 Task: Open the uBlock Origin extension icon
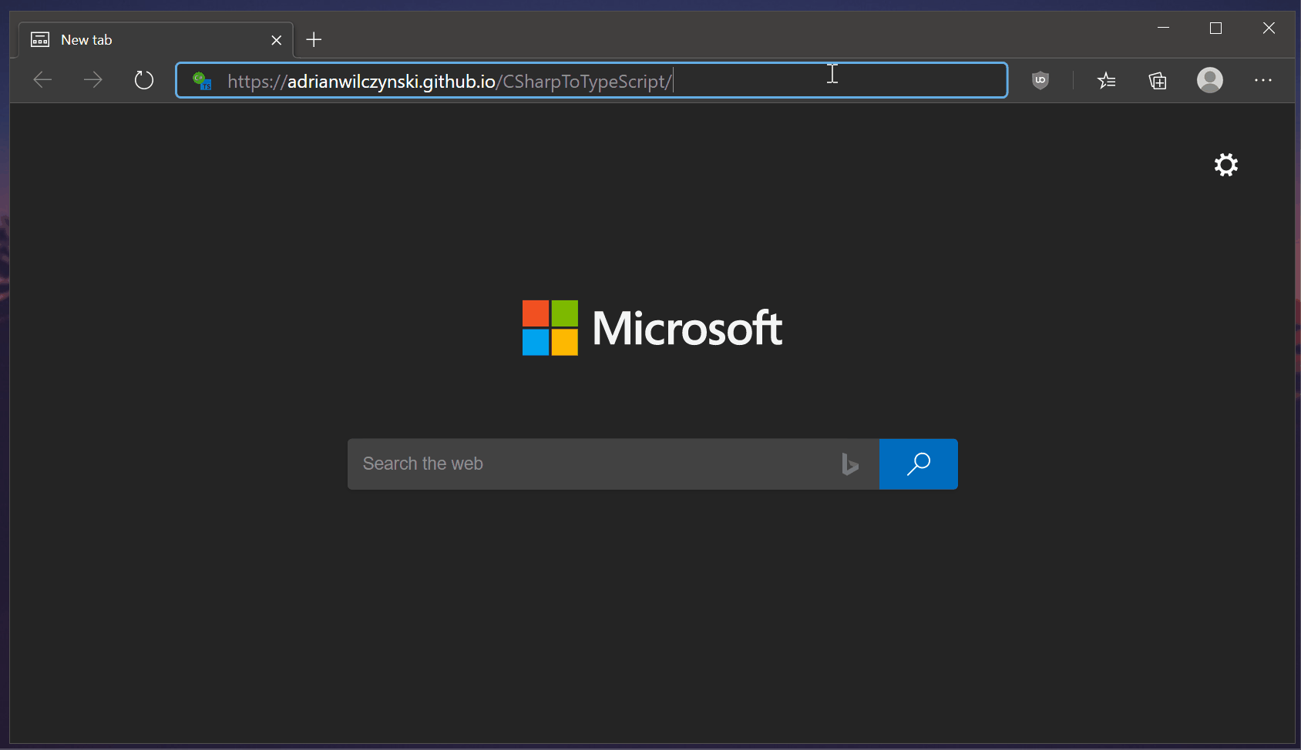click(1040, 80)
